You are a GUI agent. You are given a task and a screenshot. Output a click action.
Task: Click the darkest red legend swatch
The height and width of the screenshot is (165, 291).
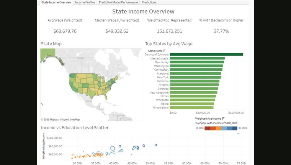207,128
